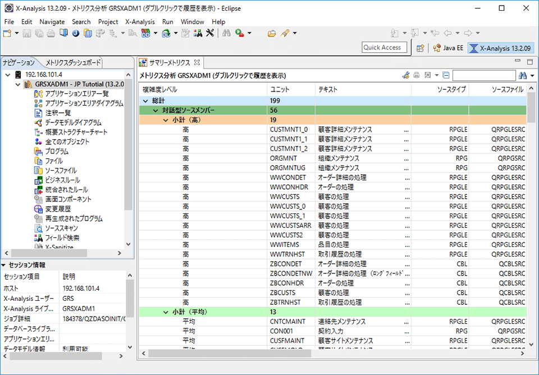
Task: Click the binoculars find icon in metrics view
Action: [x=523, y=75]
